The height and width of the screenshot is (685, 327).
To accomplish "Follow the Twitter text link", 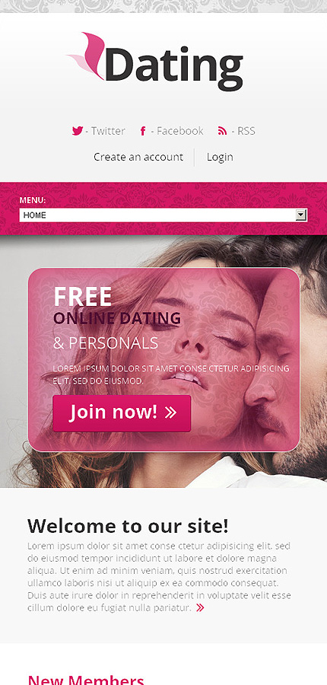I will point(105,131).
